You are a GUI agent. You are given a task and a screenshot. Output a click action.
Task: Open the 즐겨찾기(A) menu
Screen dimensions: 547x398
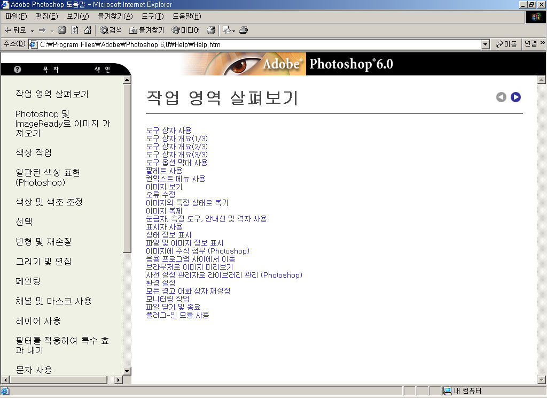(115, 17)
